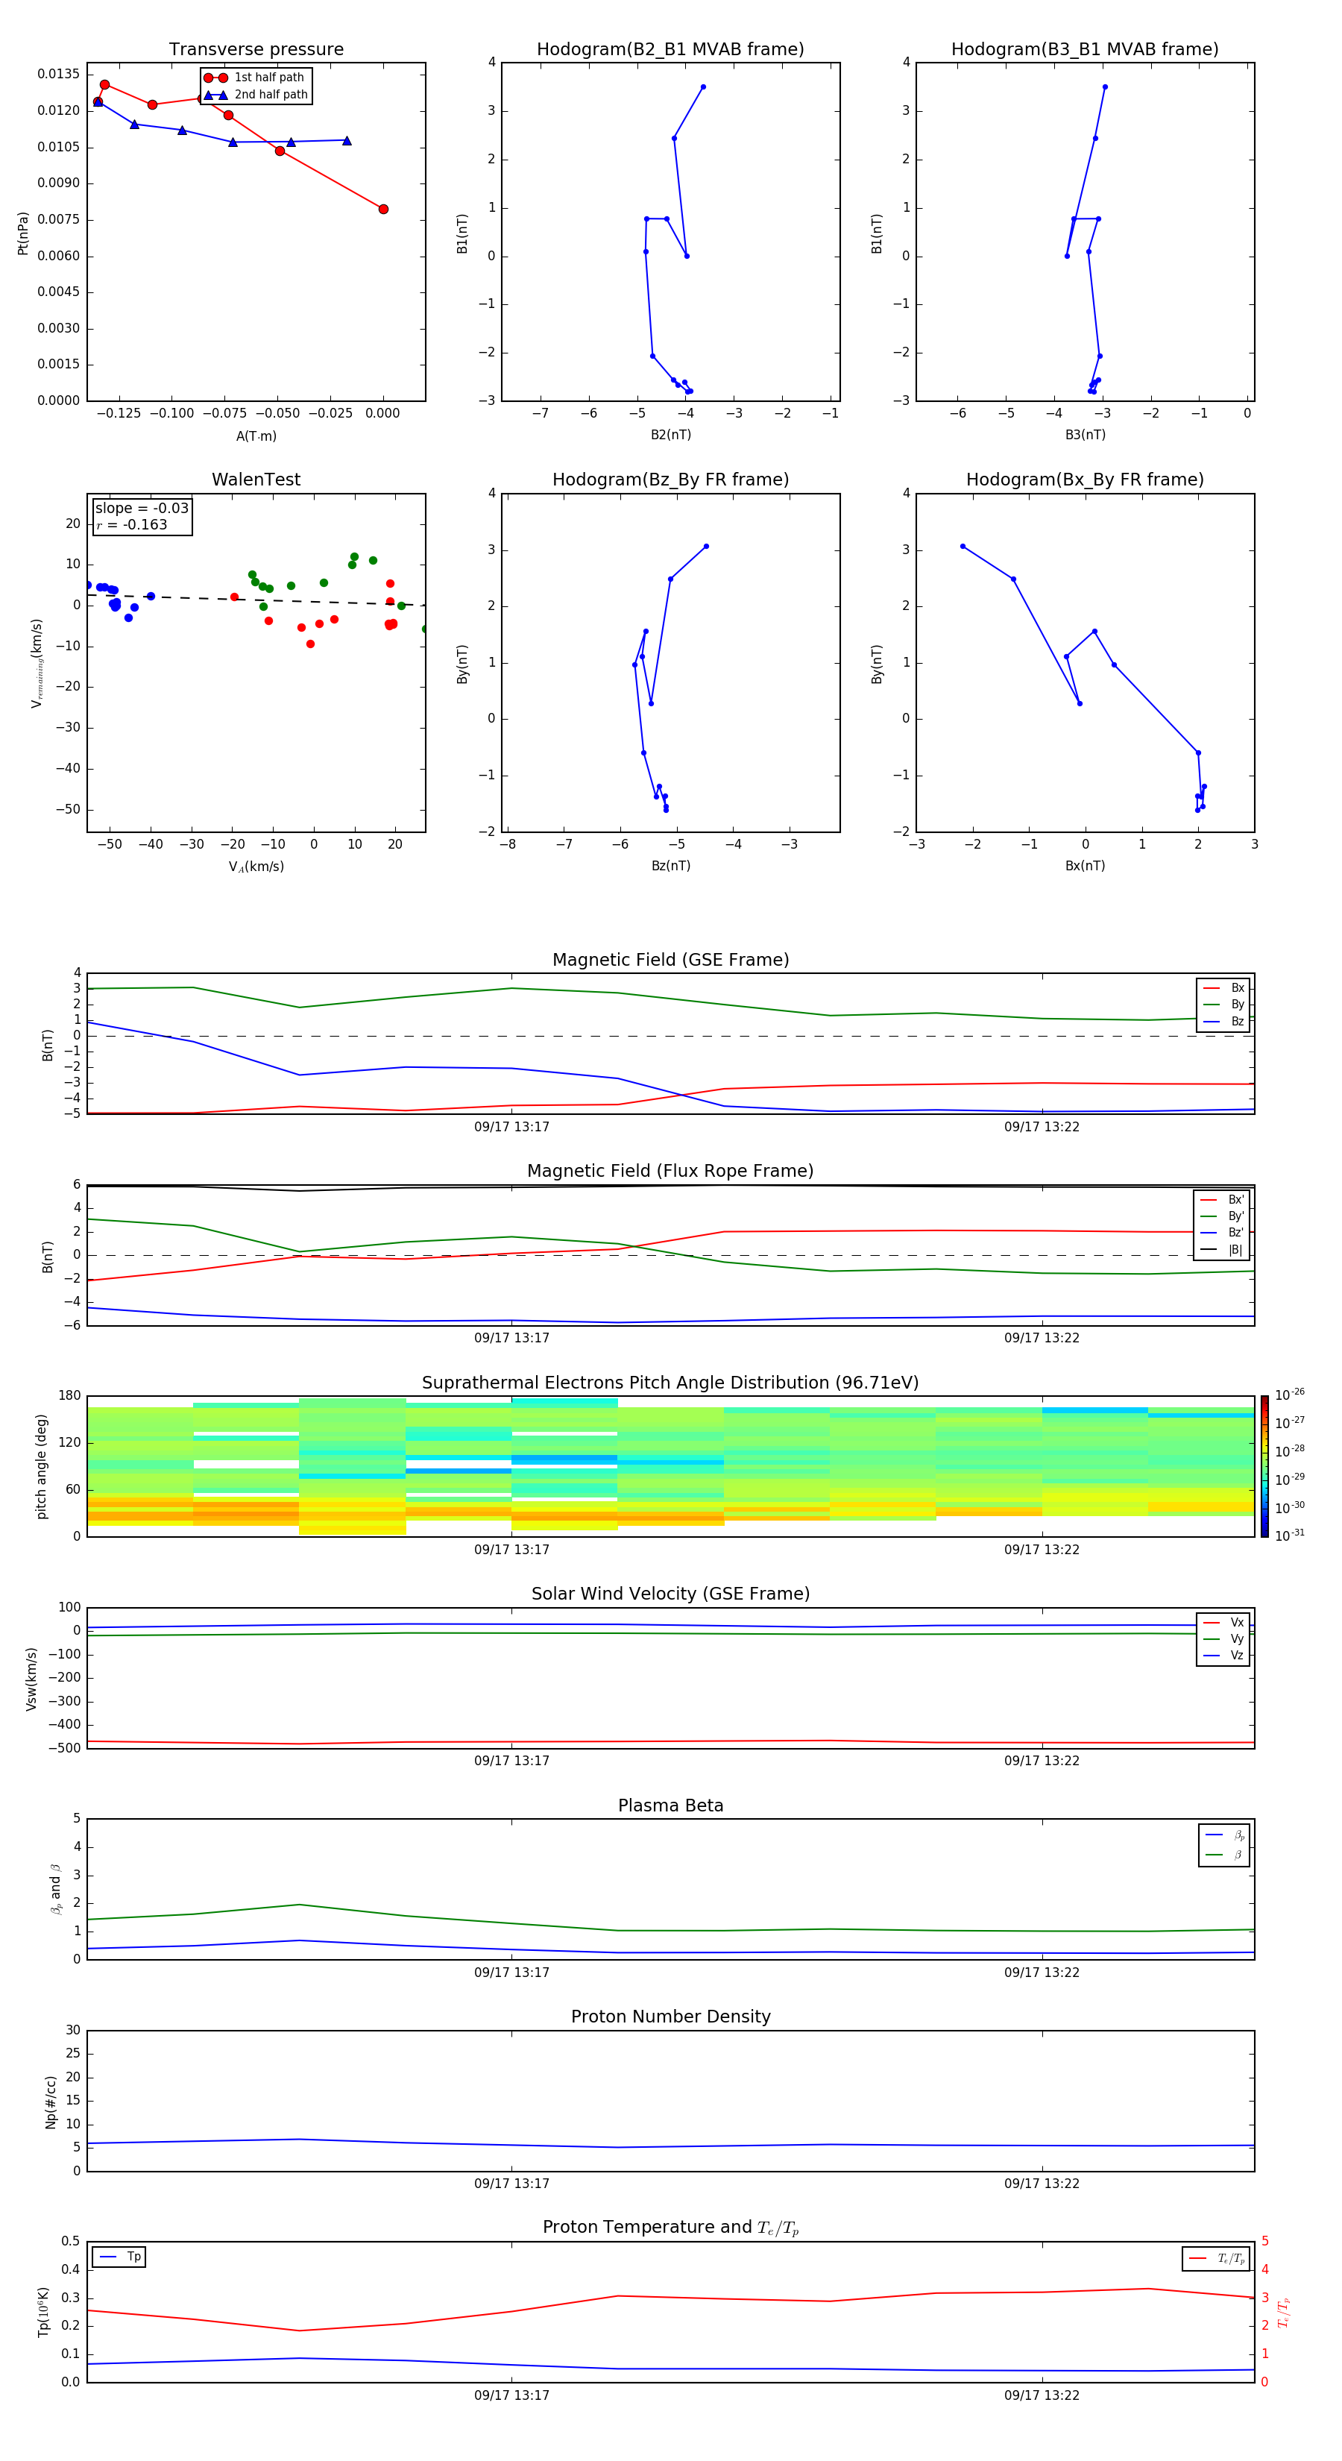Click the pitch angle distribution colorbar
Image resolution: width=1342 pixels, height=2461 pixels.
click(1264, 1465)
